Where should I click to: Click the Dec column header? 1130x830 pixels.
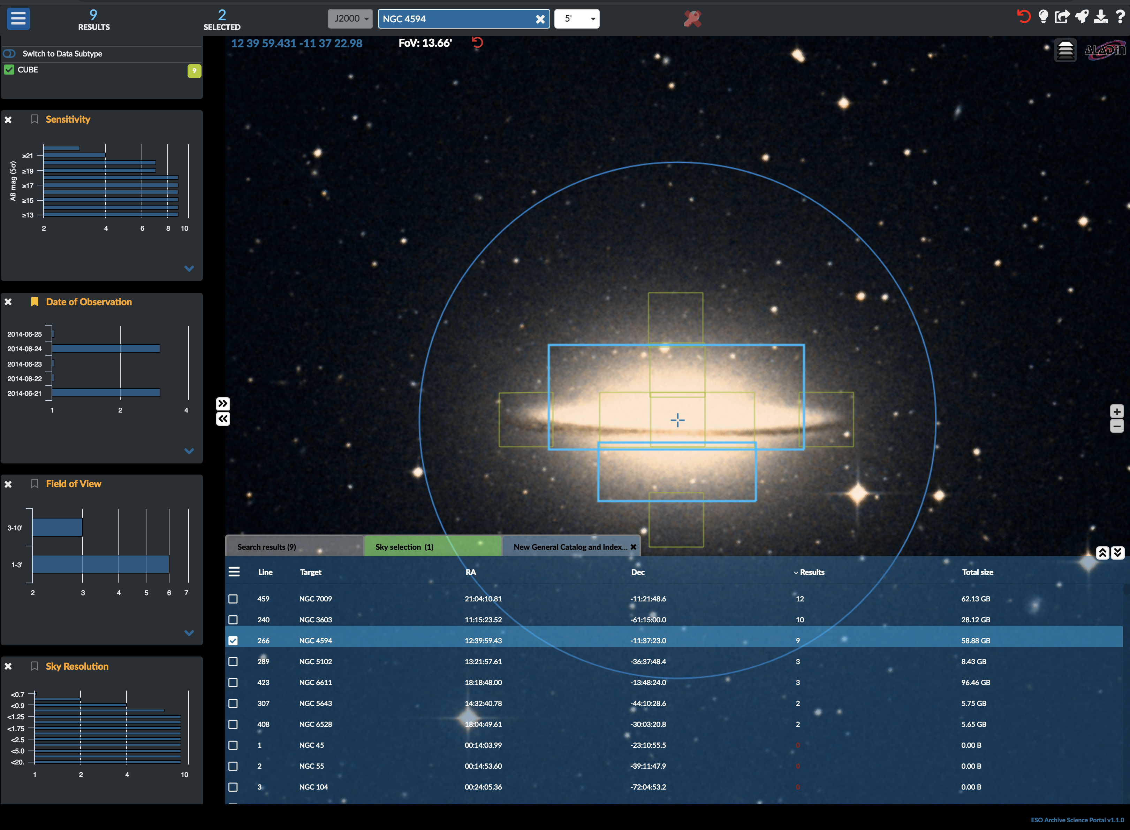(x=638, y=572)
